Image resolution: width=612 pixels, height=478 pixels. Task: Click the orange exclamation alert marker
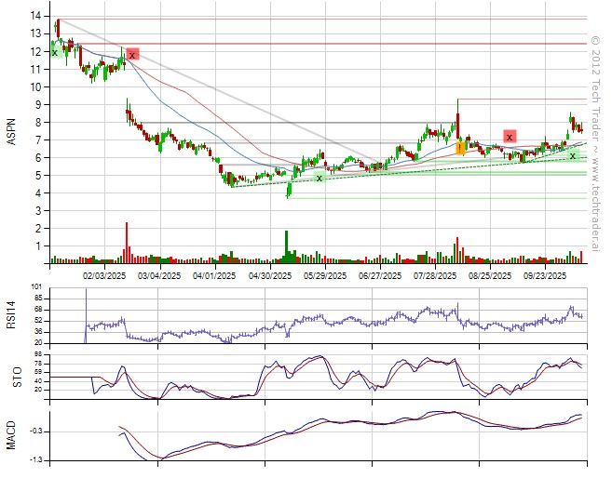(460, 148)
